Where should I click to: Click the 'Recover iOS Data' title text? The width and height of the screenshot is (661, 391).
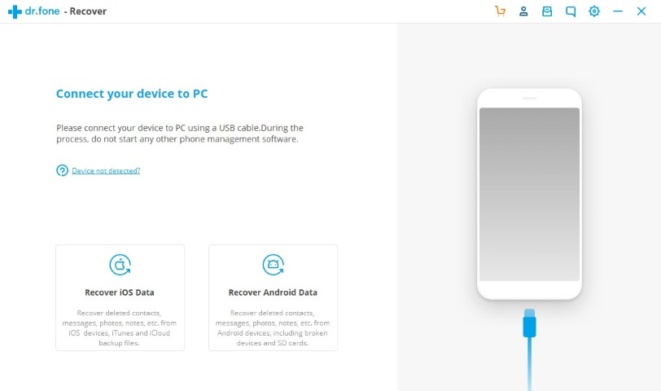pos(120,292)
